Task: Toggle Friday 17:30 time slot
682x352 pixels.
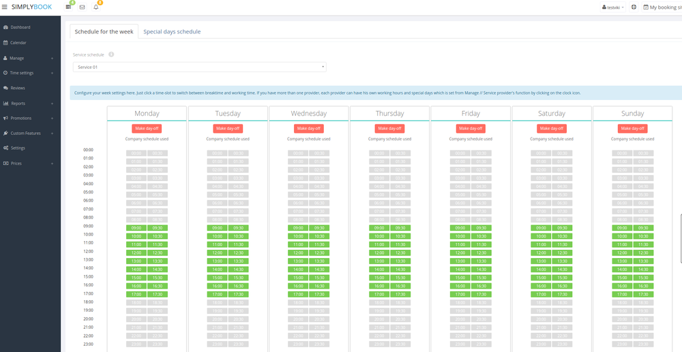Action: tap(481, 294)
